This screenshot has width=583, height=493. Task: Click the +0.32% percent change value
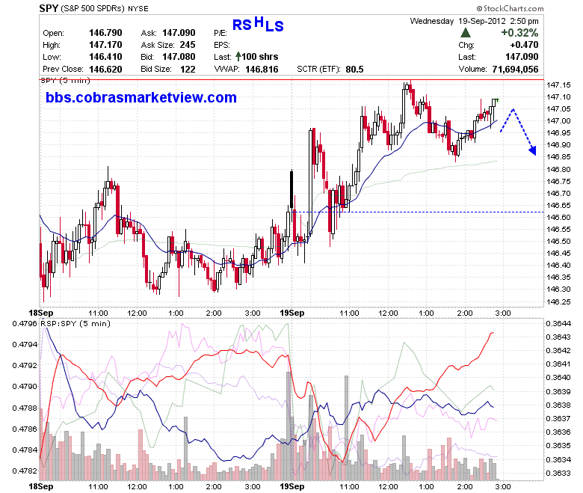click(x=519, y=33)
